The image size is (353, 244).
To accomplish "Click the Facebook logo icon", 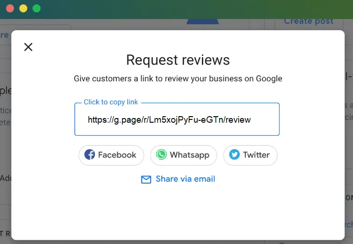I will coord(90,155).
